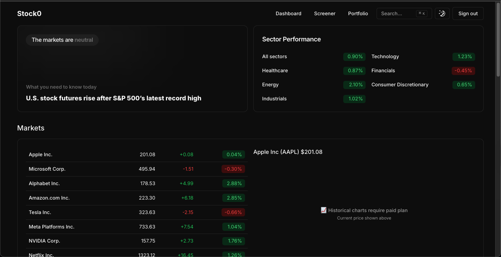Click the Industrials sector label
This screenshot has height=257, width=501.
tap(274, 99)
